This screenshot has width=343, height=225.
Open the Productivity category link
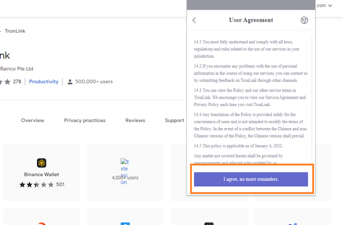43,82
